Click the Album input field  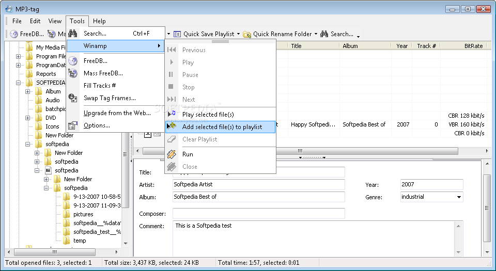coord(258,197)
